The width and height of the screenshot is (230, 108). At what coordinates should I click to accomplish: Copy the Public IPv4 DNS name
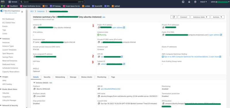click(x=163, y=35)
